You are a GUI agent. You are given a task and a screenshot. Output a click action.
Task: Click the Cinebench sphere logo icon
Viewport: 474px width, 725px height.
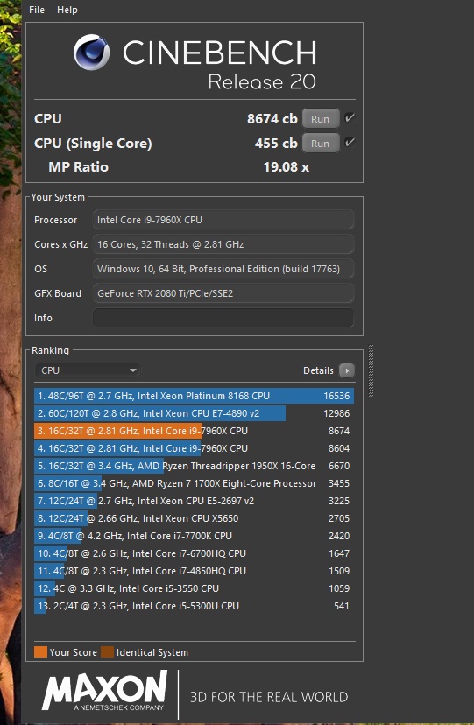coord(92,53)
